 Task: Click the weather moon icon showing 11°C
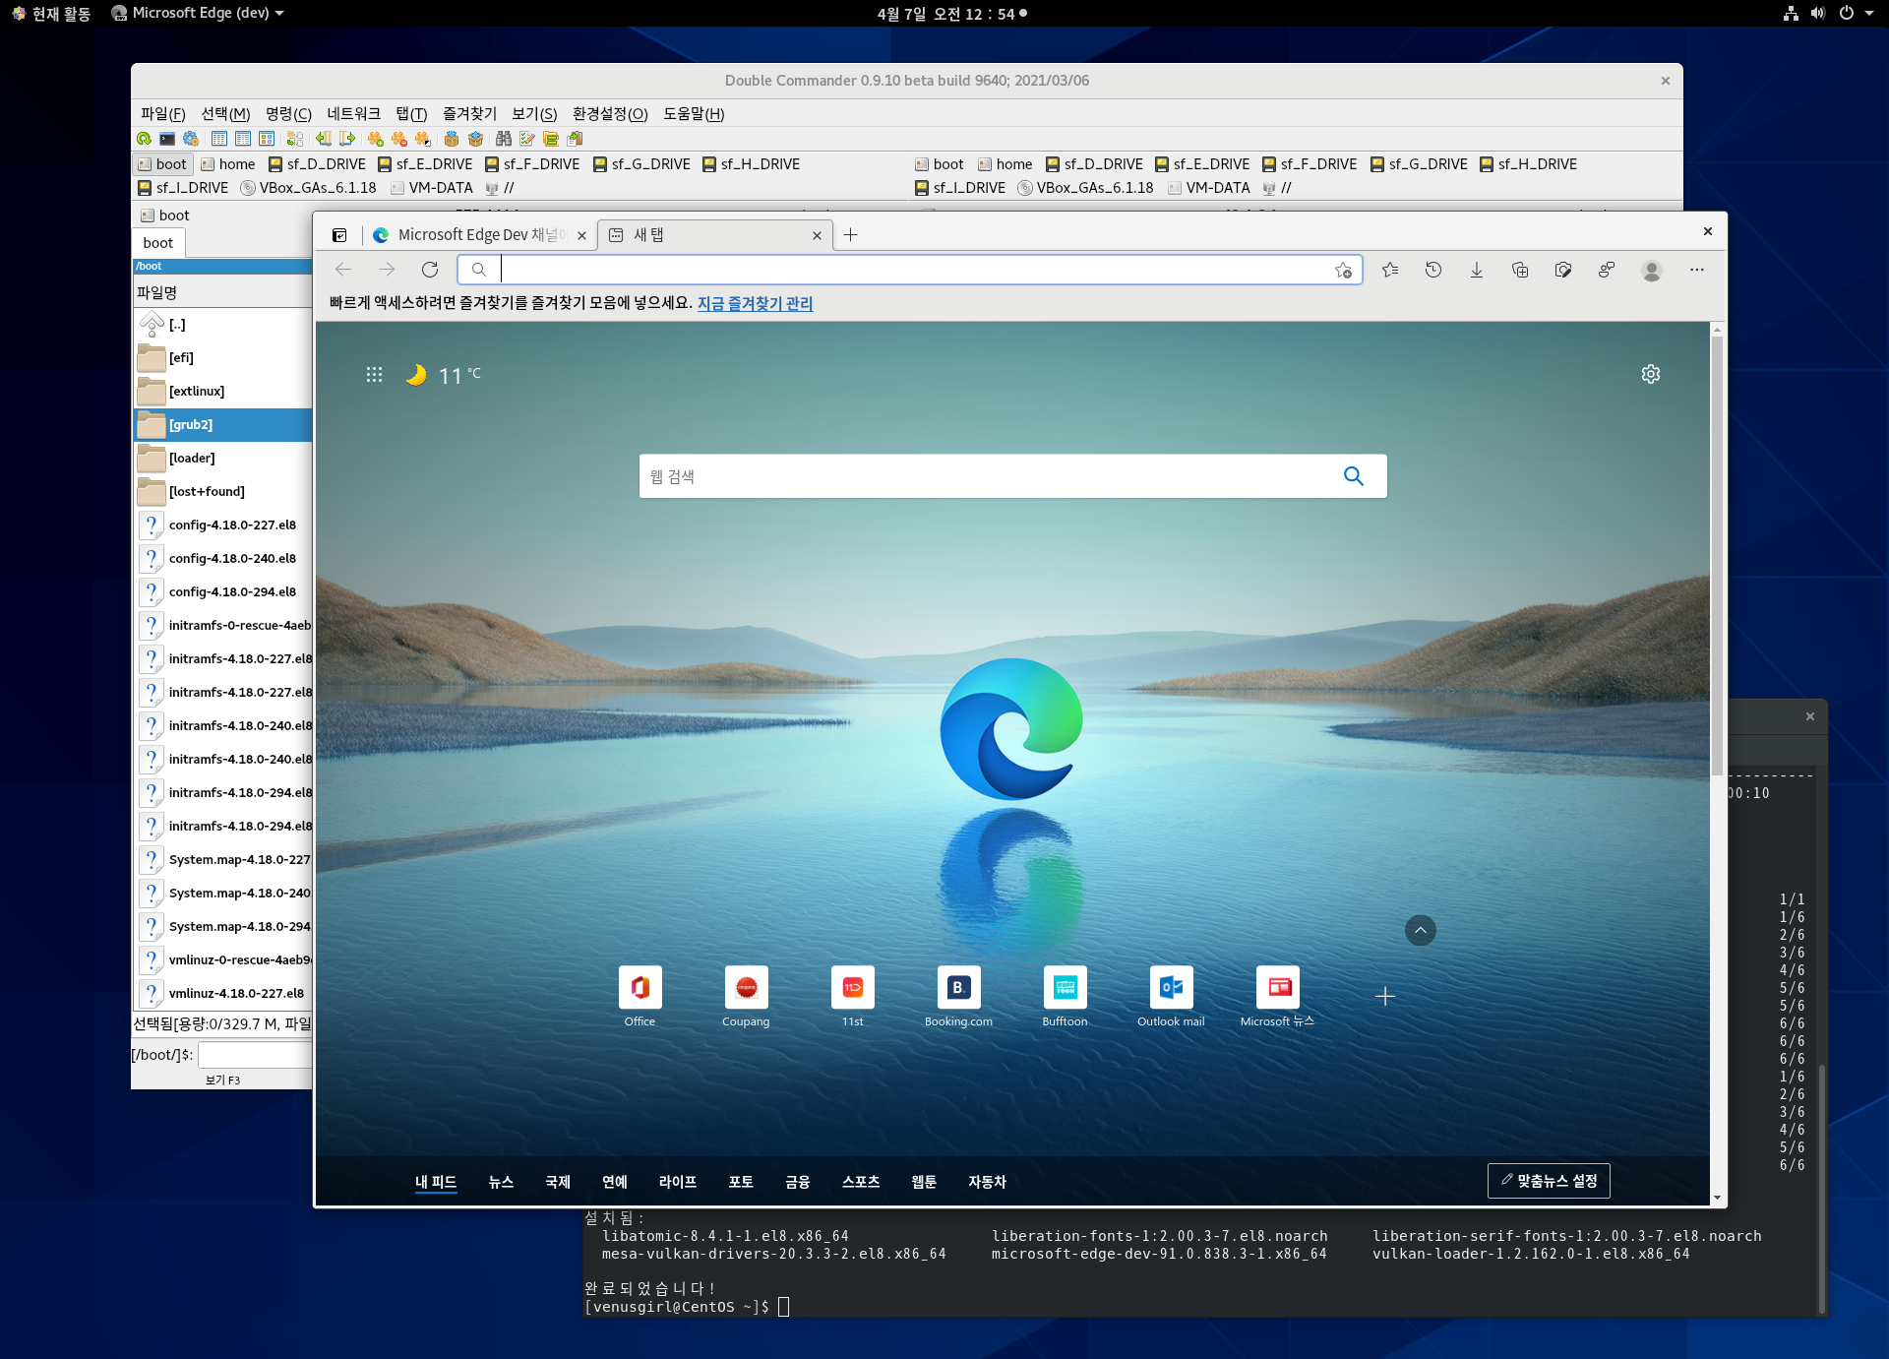416,375
